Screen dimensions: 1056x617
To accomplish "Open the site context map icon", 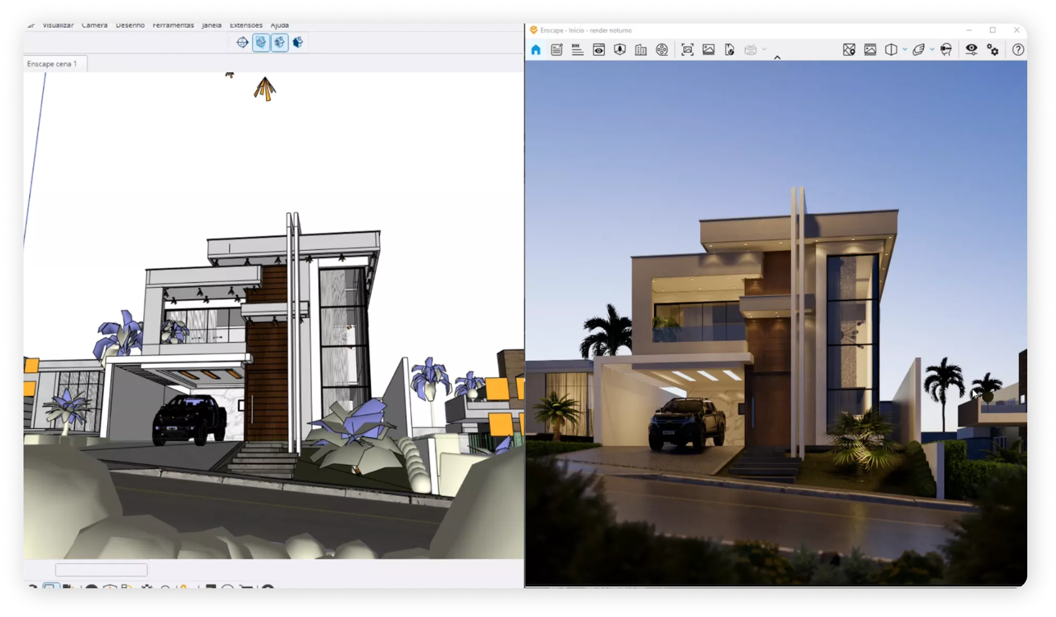I will pyautogui.click(x=849, y=50).
